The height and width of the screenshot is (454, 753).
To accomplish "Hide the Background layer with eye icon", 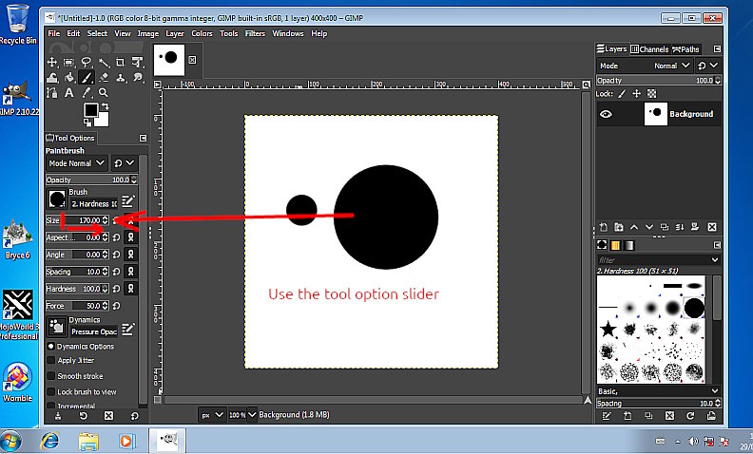I will pyautogui.click(x=606, y=114).
